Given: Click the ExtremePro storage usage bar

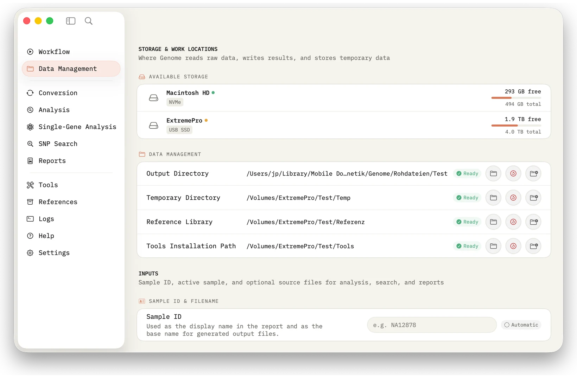Looking at the screenshot, I should (x=516, y=125).
